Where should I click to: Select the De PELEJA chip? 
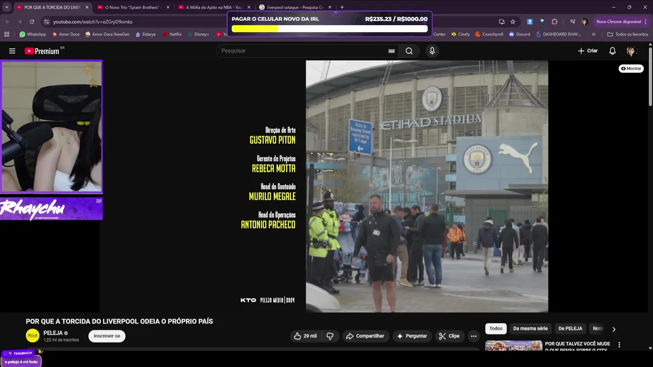(570, 329)
